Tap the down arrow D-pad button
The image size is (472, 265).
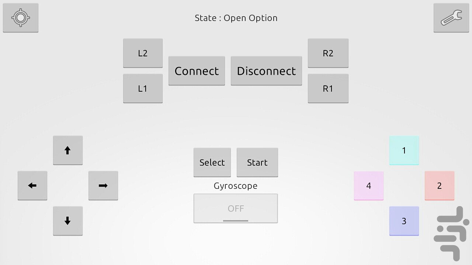coord(68,221)
